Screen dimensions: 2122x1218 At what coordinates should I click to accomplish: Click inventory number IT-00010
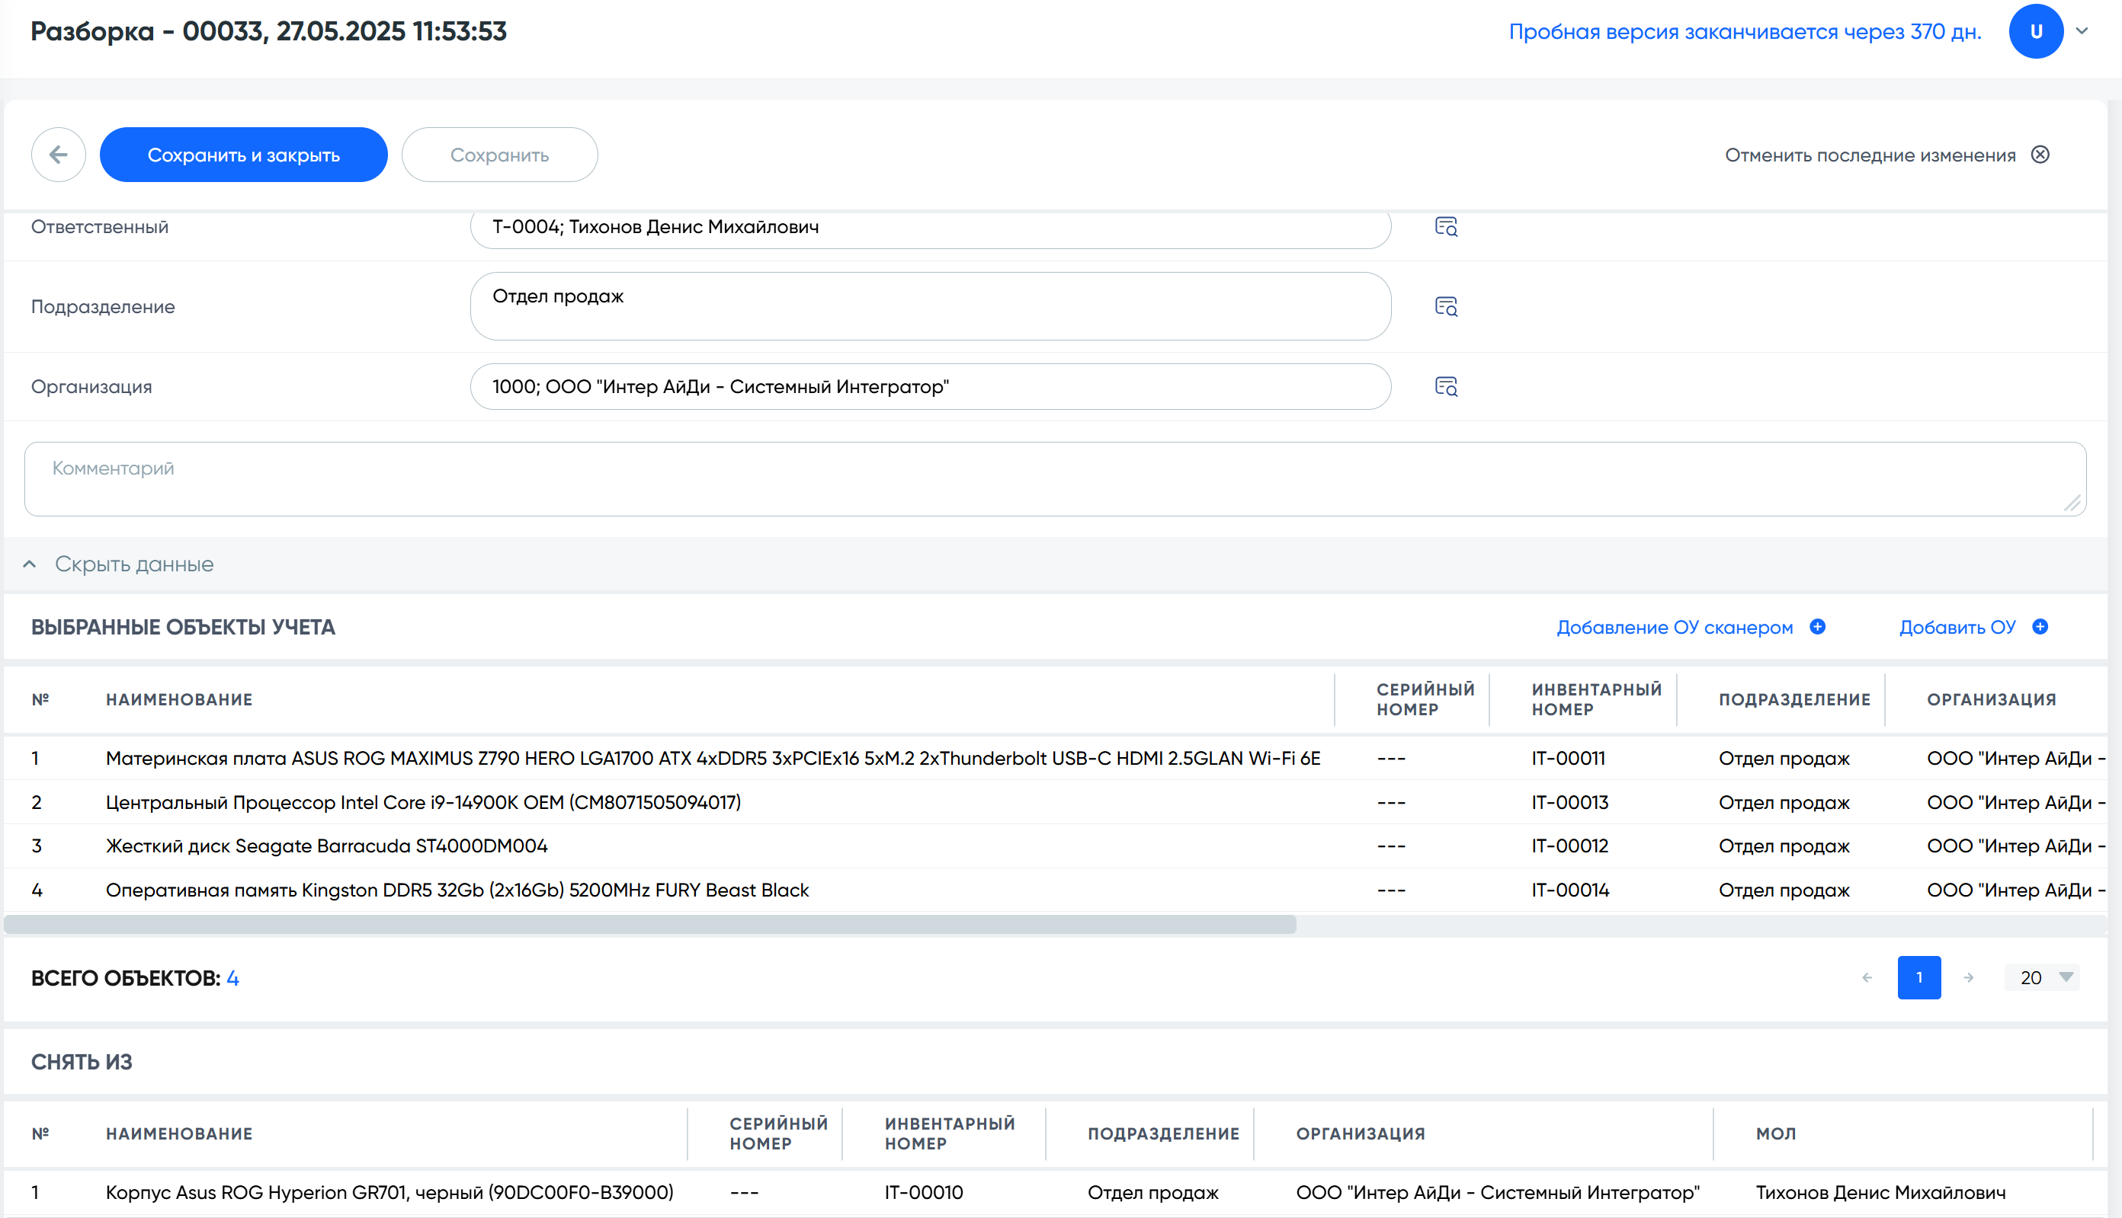pyautogui.click(x=923, y=1192)
